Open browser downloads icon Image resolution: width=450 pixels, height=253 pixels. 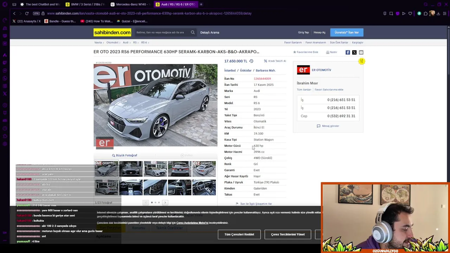coord(438,13)
